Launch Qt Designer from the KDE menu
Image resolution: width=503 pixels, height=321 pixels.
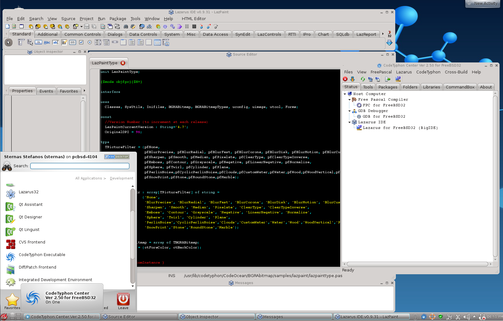[x=30, y=217]
